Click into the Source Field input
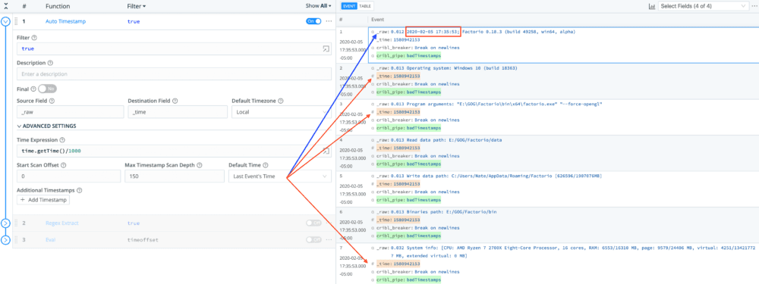759x284 pixels. [70, 112]
